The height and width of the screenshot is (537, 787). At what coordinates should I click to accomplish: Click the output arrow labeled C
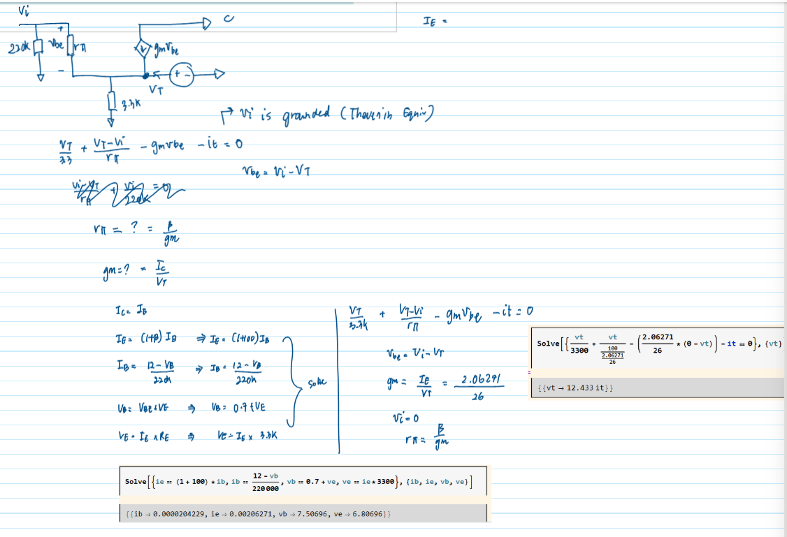tap(208, 23)
